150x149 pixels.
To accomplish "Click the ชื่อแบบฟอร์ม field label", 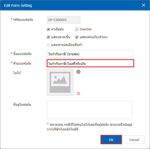I will [22, 54].
